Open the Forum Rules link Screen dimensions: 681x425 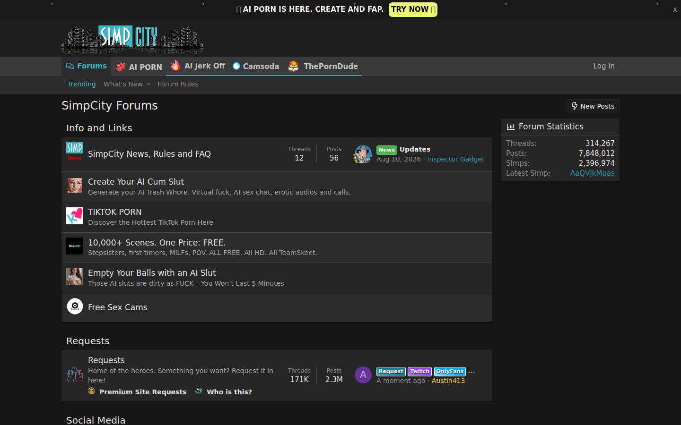[178, 84]
